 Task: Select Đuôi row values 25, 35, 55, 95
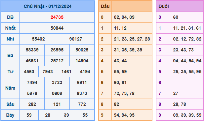187,72
